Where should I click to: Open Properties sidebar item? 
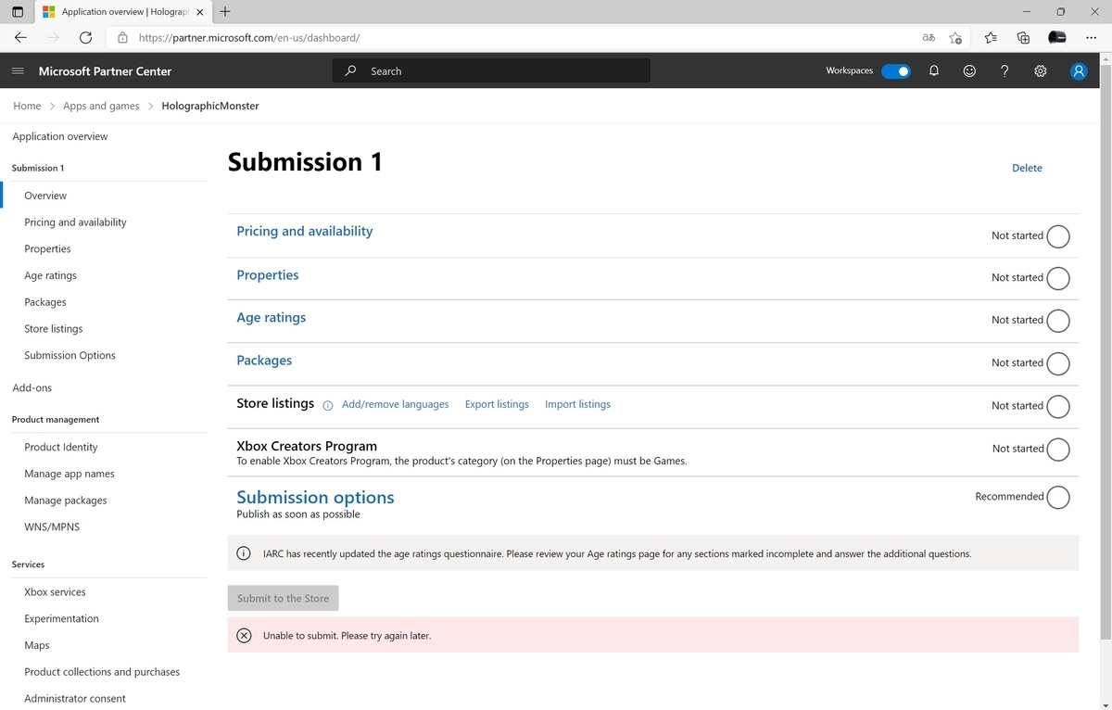pyautogui.click(x=47, y=248)
